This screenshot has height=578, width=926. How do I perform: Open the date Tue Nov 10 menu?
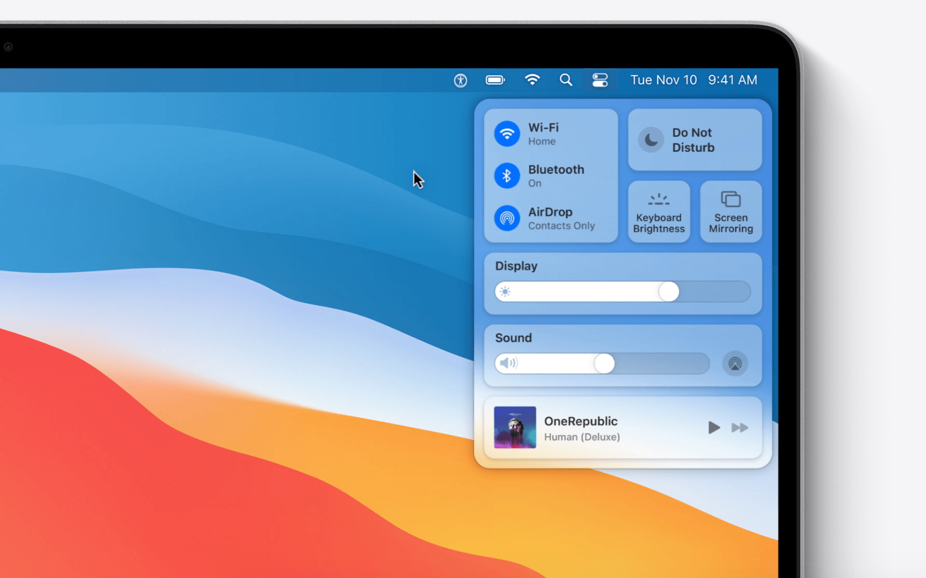(x=663, y=80)
